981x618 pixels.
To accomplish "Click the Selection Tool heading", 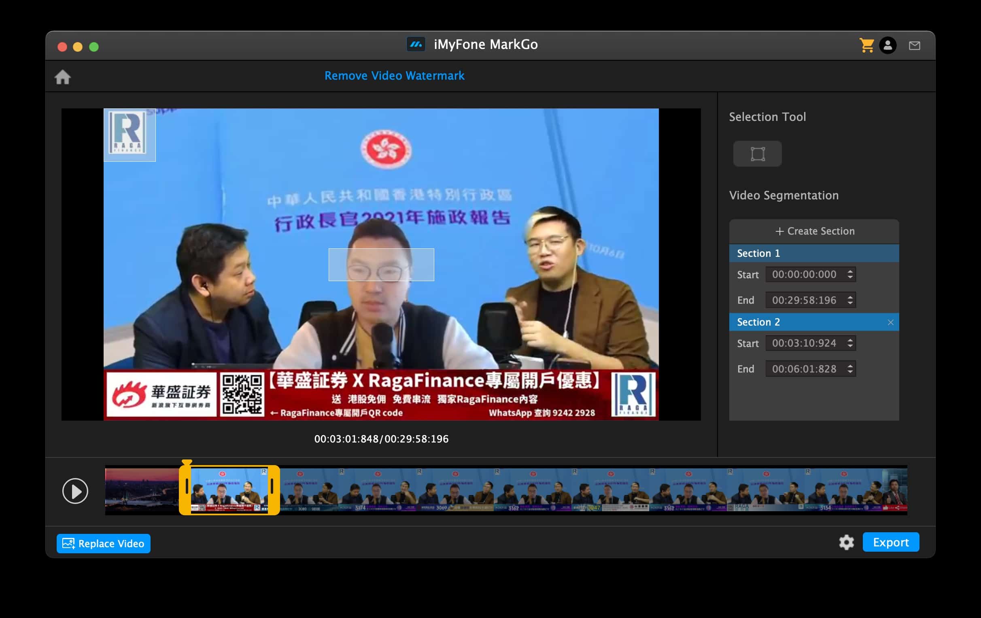I will [x=767, y=117].
